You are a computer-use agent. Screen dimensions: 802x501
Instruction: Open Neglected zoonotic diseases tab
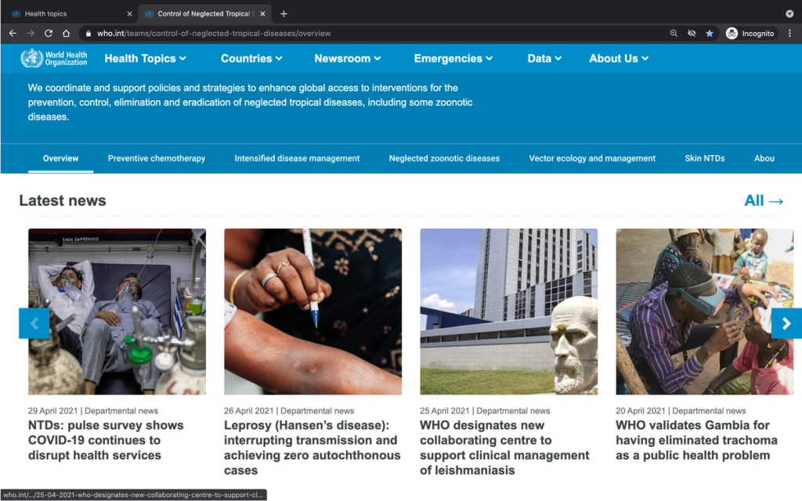point(445,158)
